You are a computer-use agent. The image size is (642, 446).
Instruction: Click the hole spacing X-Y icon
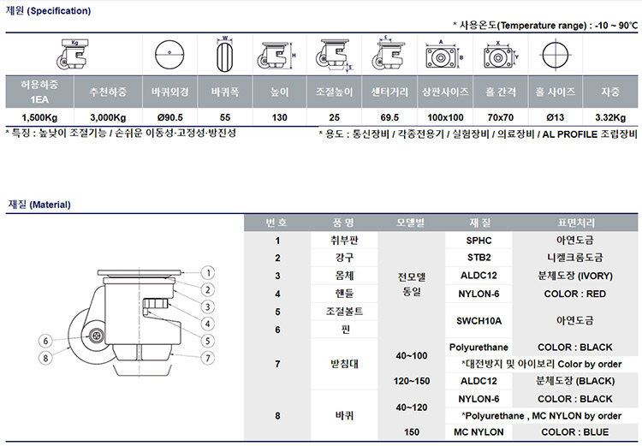click(x=501, y=55)
